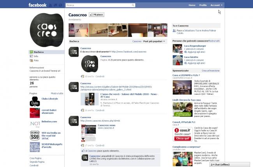
Task: Click Luca Regensburger profile picture
Action: tap(177, 49)
